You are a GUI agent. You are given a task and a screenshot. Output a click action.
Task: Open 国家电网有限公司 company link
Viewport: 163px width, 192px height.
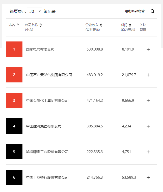pyautogui.click(x=40, y=49)
